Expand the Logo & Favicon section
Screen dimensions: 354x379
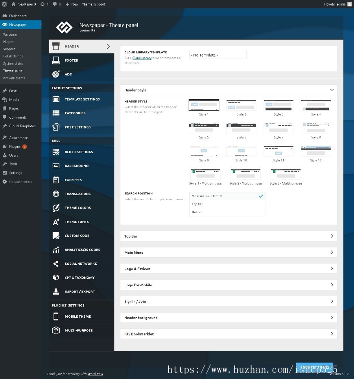[228, 269]
